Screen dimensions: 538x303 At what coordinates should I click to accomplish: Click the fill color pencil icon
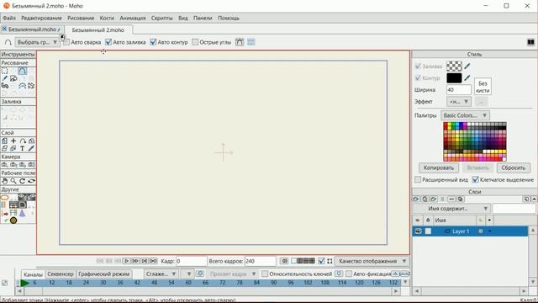[x=467, y=66]
